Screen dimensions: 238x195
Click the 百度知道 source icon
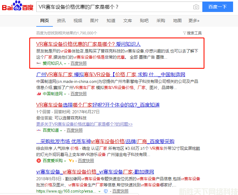39,130
